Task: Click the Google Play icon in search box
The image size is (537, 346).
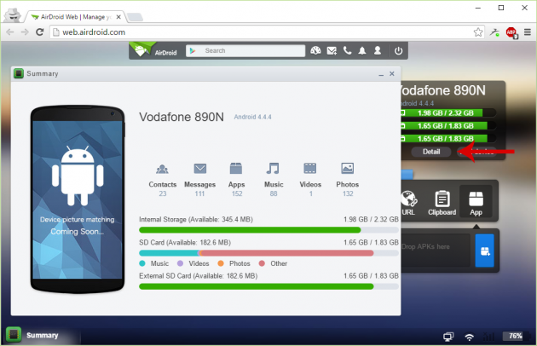Action: 193,50
